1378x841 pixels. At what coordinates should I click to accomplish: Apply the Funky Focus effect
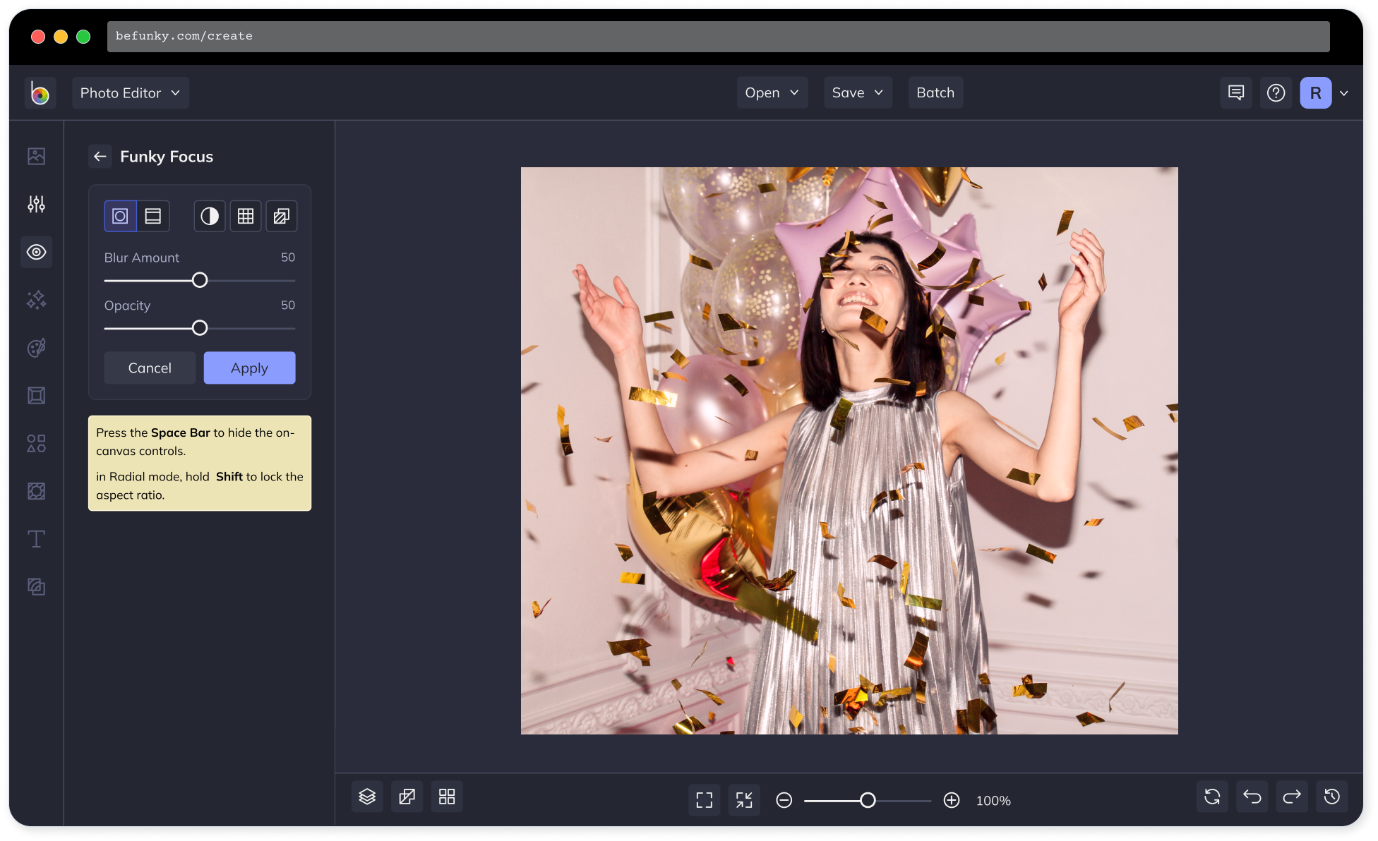[249, 368]
